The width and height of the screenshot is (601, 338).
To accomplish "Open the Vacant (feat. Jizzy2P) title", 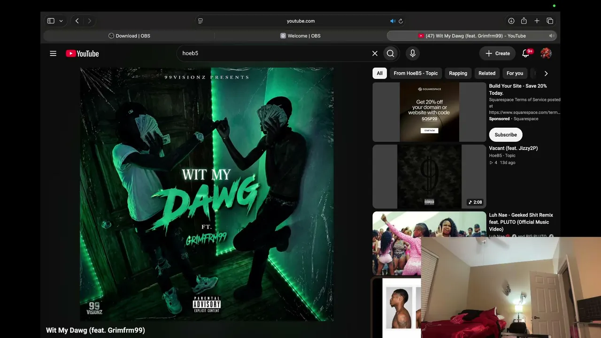I will [513, 148].
